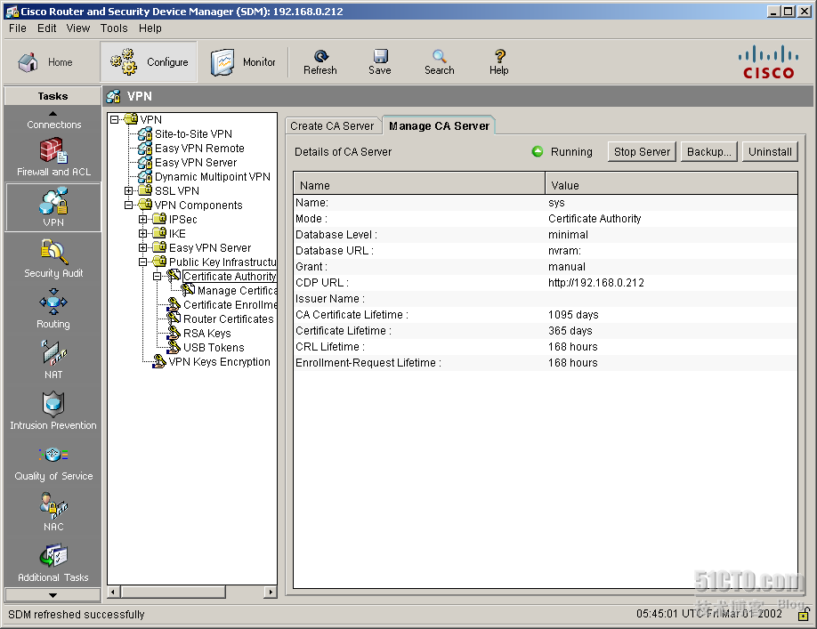Image resolution: width=817 pixels, height=629 pixels.
Task: Click Stop Server button
Action: (642, 151)
